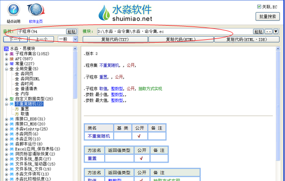Open the 软件主页 globe icon

36,9
